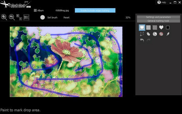Collapse the General matting tools section

point(158,21)
